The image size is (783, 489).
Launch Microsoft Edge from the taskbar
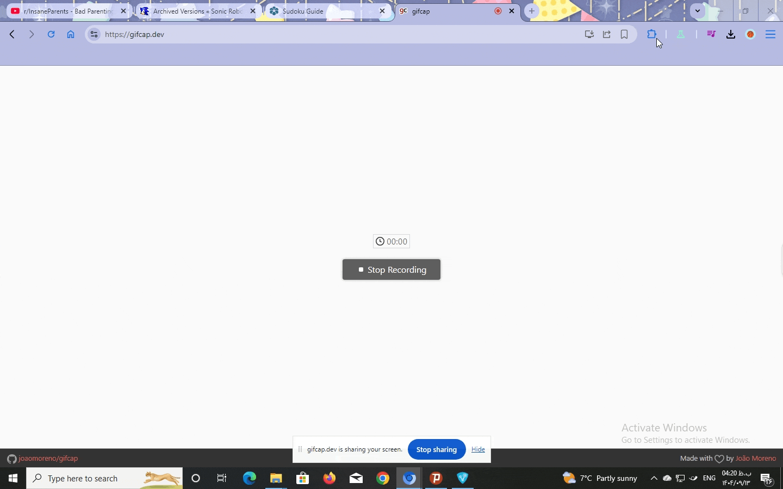(250, 478)
